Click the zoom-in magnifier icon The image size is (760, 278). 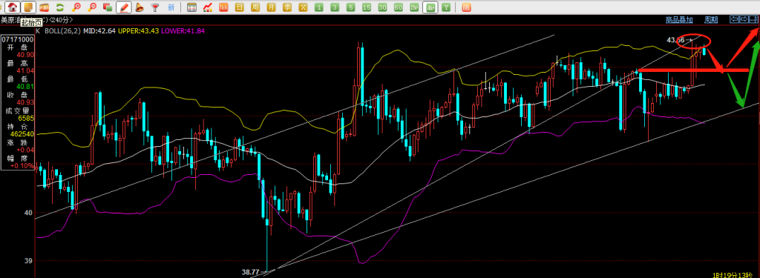click(76, 7)
